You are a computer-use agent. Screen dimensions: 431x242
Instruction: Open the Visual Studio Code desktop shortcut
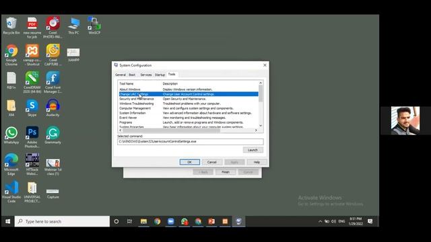(x=11, y=192)
